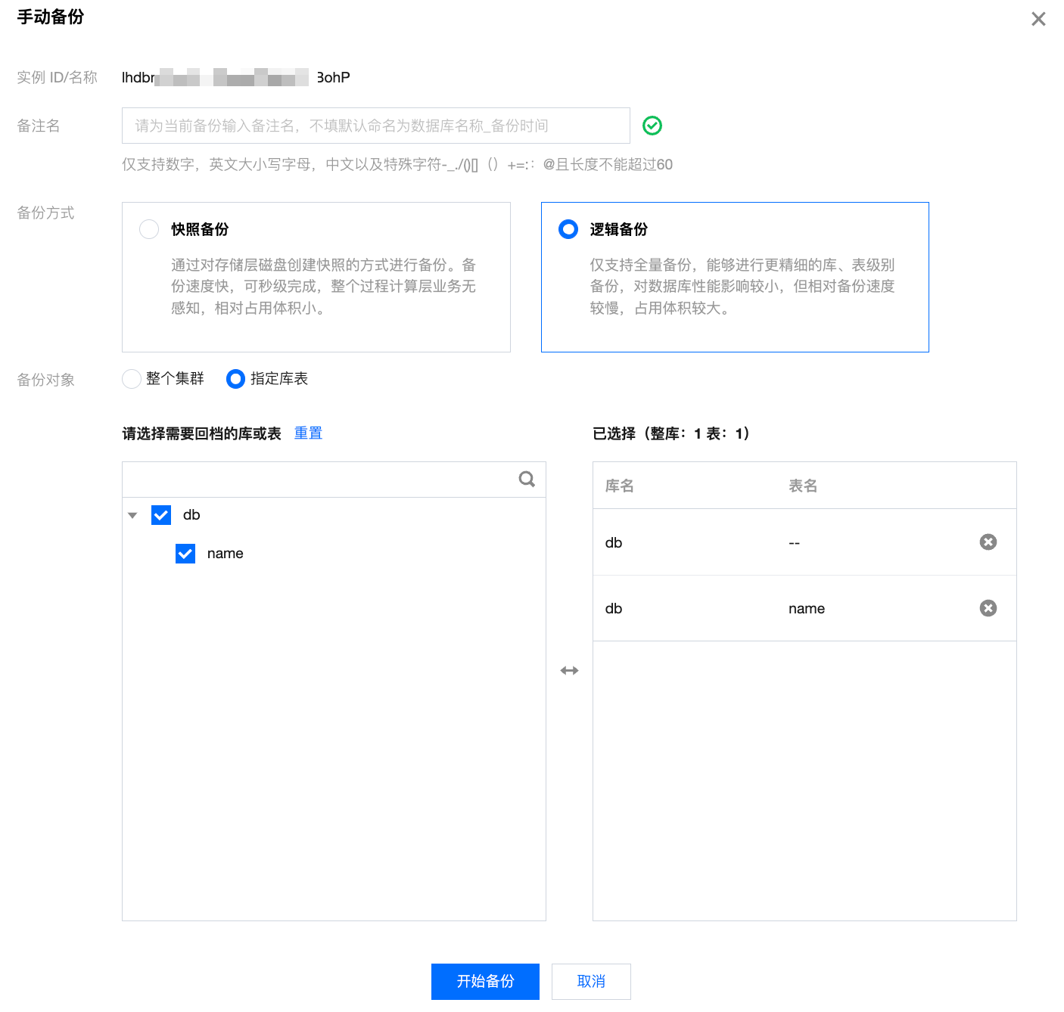Uncheck the name table checkbox

(x=185, y=554)
